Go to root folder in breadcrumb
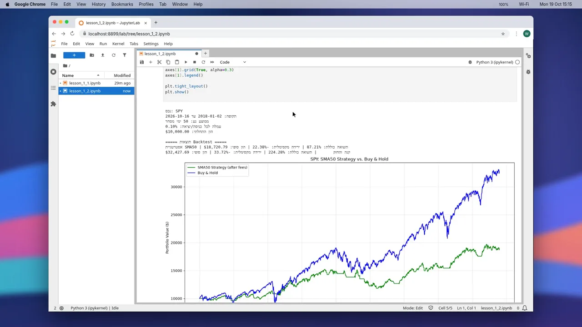This screenshot has width=582, height=327. pos(65,66)
